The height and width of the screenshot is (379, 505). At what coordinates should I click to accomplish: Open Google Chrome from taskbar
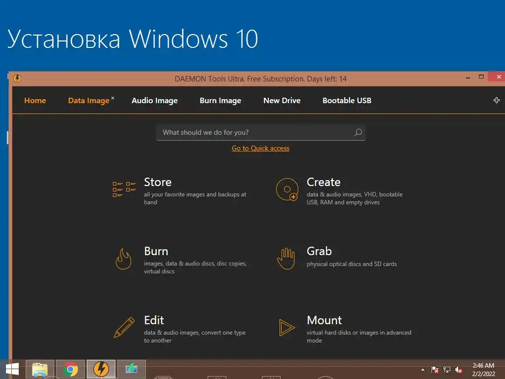point(71,369)
